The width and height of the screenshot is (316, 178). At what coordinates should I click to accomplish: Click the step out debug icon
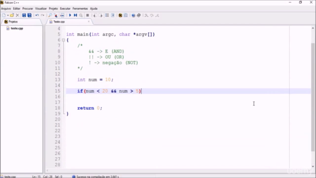pos(158,15)
